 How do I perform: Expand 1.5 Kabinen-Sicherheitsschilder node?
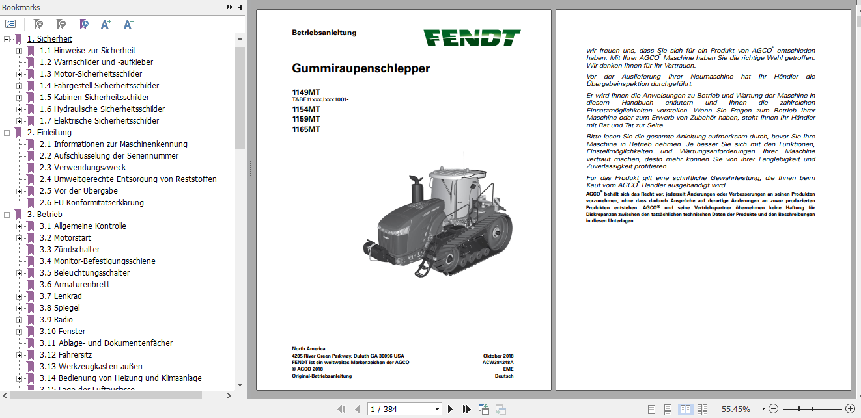pos(20,97)
